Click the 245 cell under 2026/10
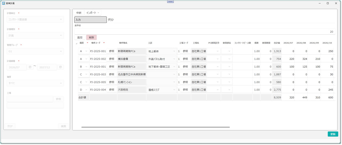Viewport: 342px width, 145px height. (x=327, y=90)
